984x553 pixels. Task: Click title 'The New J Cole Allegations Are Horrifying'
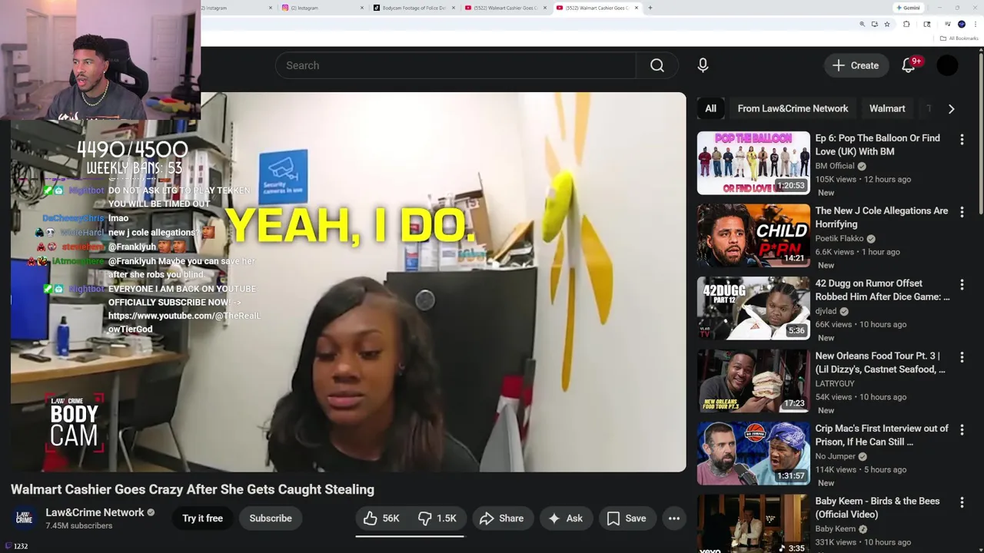881,217
